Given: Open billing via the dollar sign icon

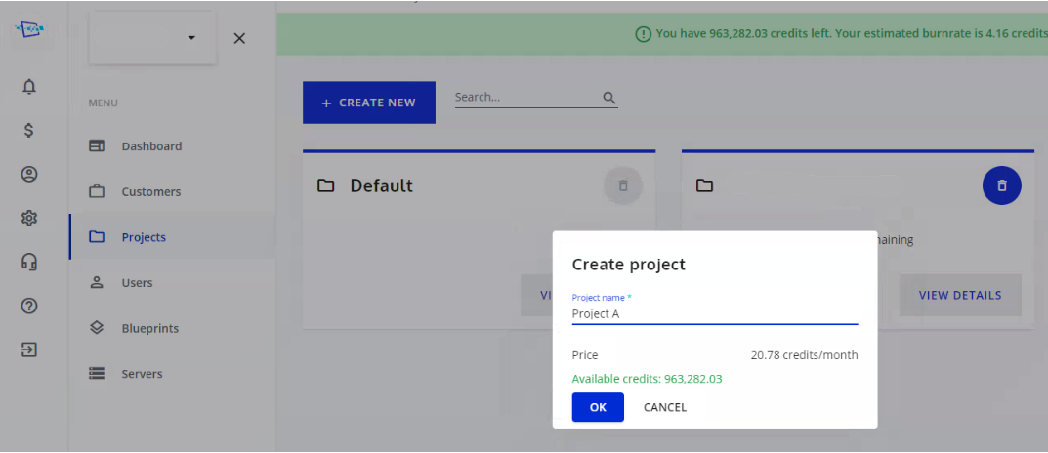Looking at the screenshot, I should pyautogui.click(x=29, y=130).
